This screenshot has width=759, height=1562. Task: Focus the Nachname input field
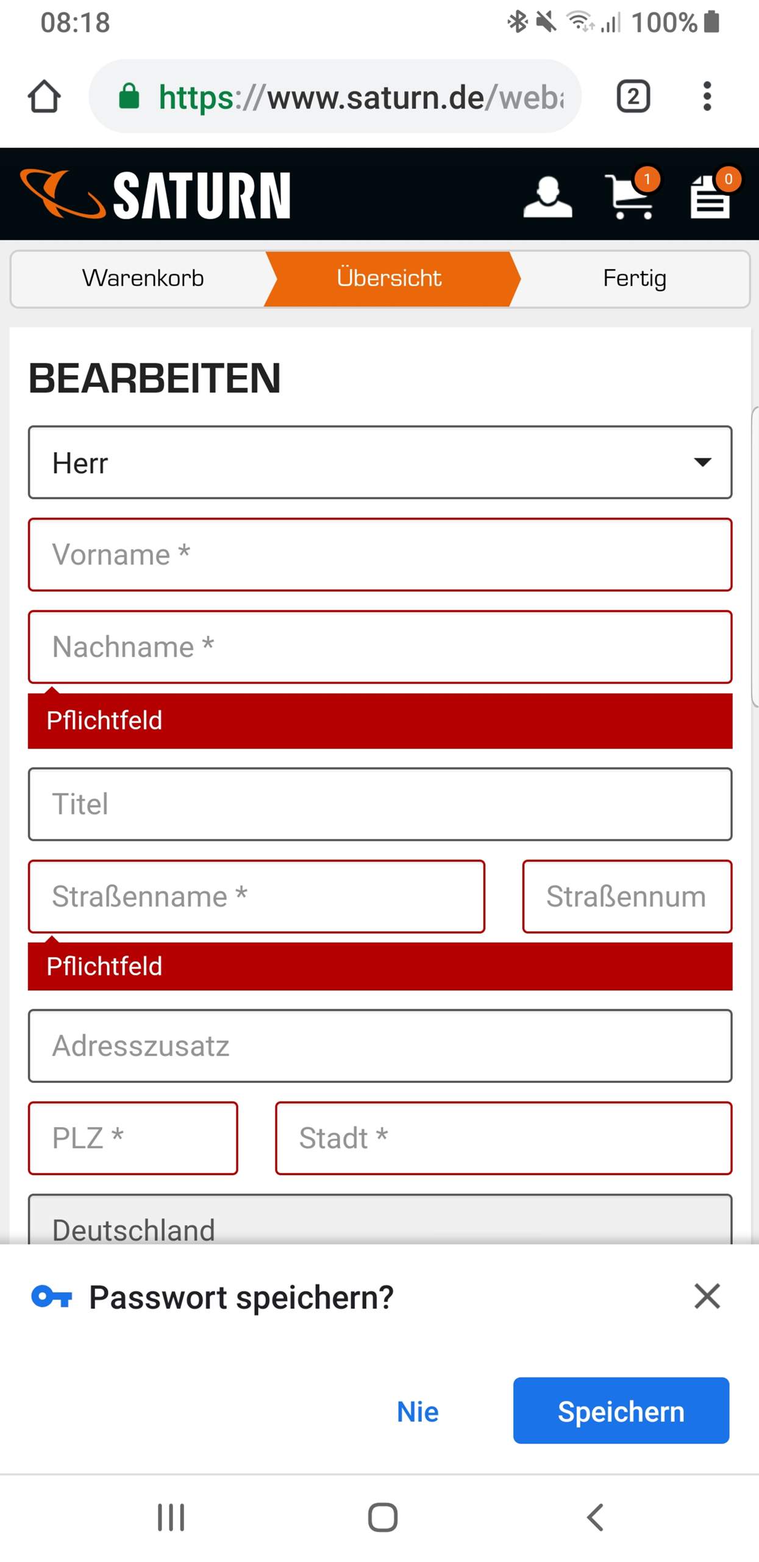[380, 647]
